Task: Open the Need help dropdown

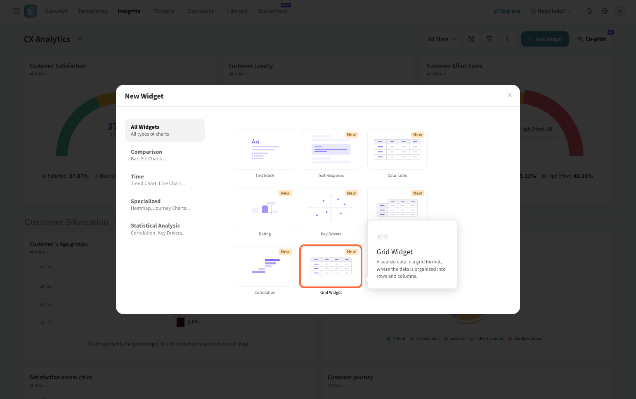Action: [551, 11]
